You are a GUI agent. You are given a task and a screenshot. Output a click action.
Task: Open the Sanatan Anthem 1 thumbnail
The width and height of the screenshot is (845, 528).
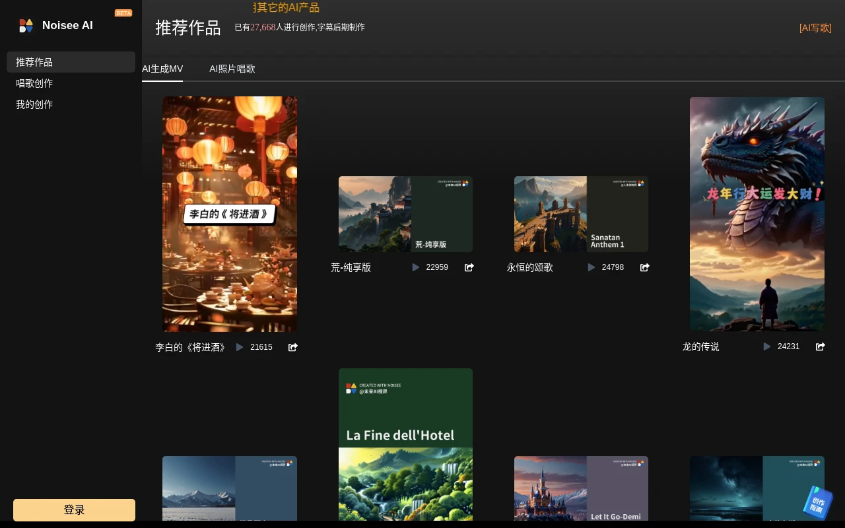coord(581,214)
